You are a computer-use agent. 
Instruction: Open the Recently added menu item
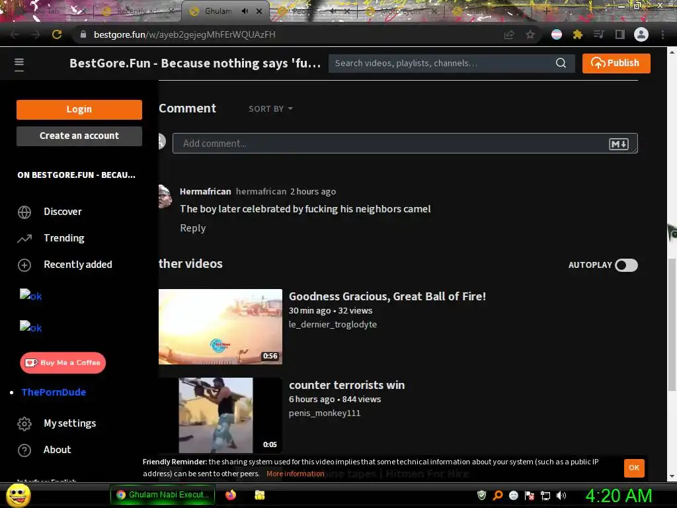click(79, 265)
